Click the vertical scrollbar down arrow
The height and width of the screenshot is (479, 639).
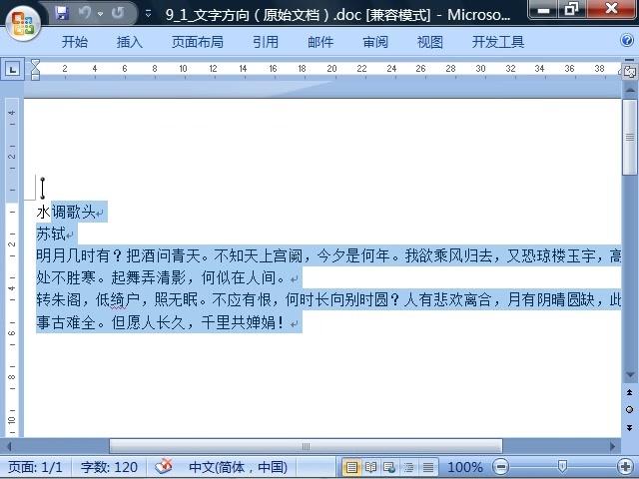[630, 375]
